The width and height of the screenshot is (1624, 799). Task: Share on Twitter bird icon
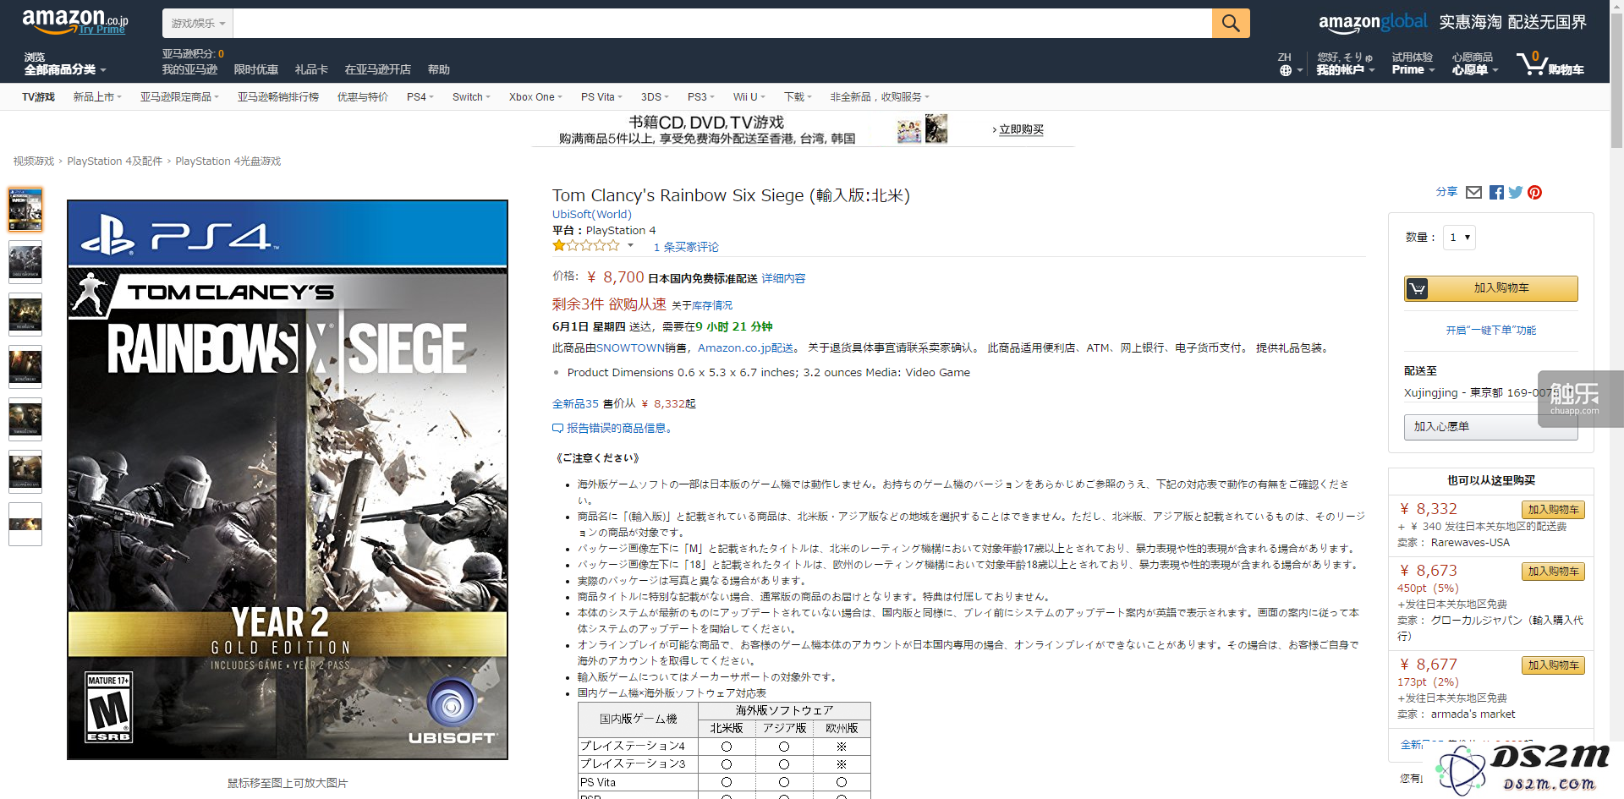pyautogui.click(x=1516, y=193)
